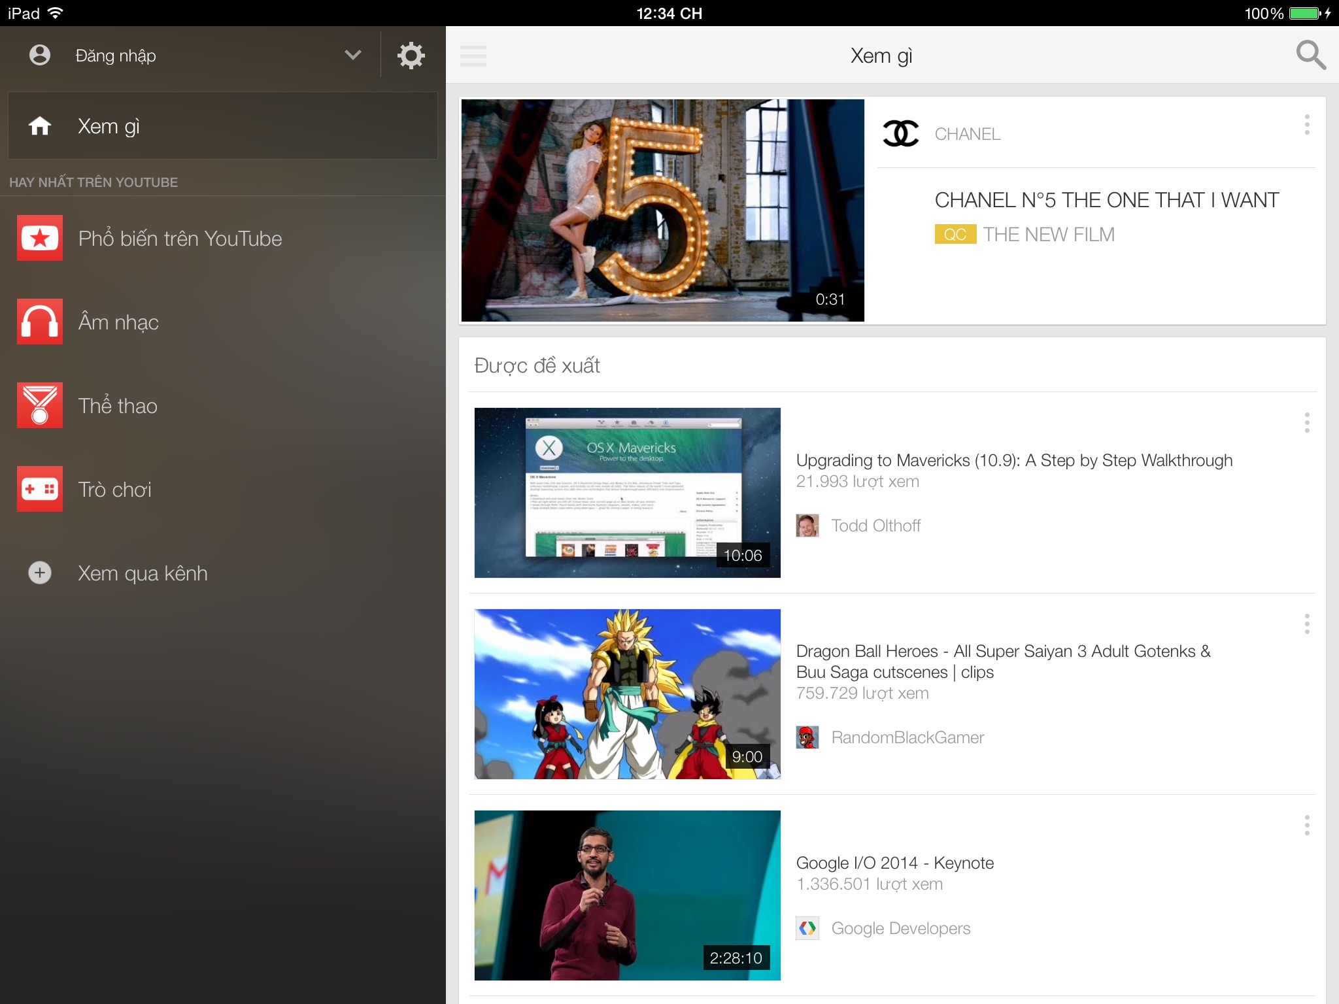Image resolution: width=1339 pixels, height=1004 pixels.
Task: Click the plus icon for browsing channels
Action: tap(40, 573)
